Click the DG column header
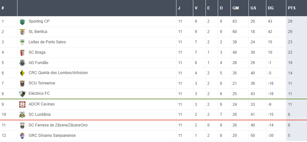 coord(270,8)
